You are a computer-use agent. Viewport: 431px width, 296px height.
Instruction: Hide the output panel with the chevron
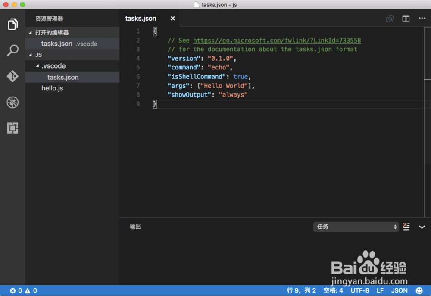(x=422, y=227)
